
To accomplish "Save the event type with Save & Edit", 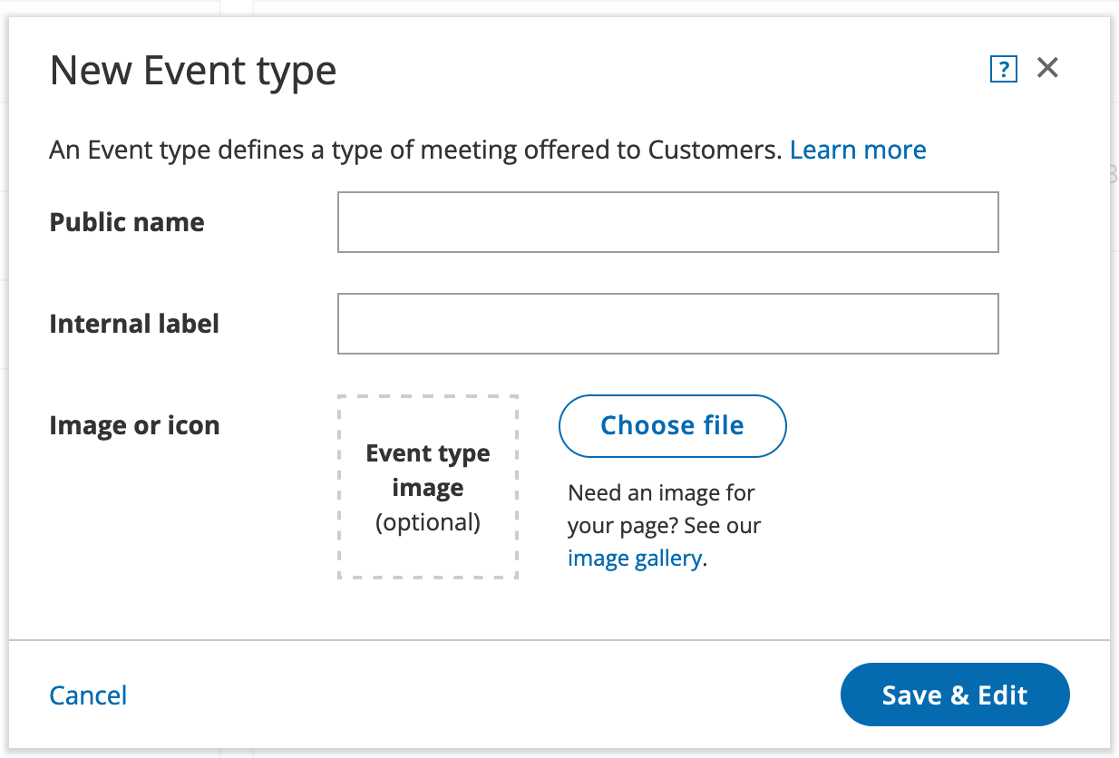I will pos(954,695).
